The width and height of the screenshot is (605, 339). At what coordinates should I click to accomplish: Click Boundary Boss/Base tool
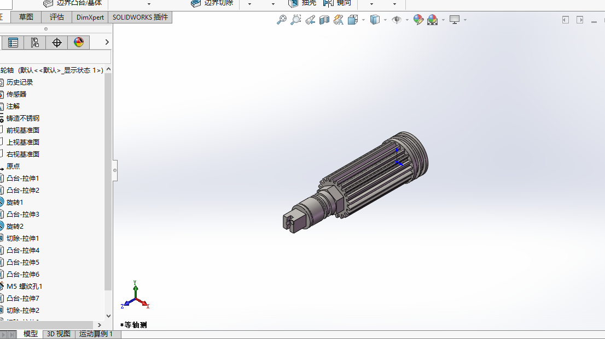pyautogui.click(x=73, y=3)
